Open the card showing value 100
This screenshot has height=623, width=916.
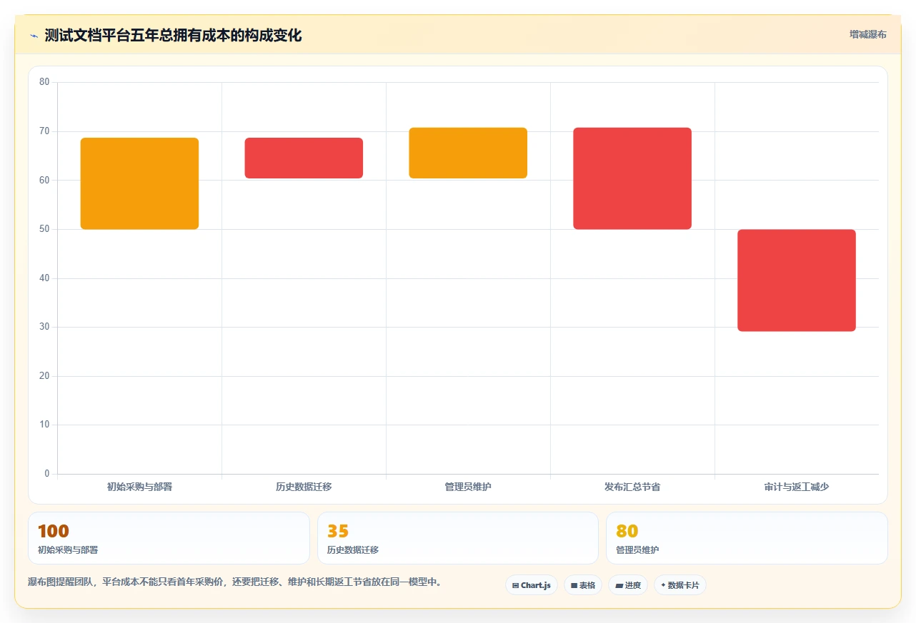click(169, 538)
